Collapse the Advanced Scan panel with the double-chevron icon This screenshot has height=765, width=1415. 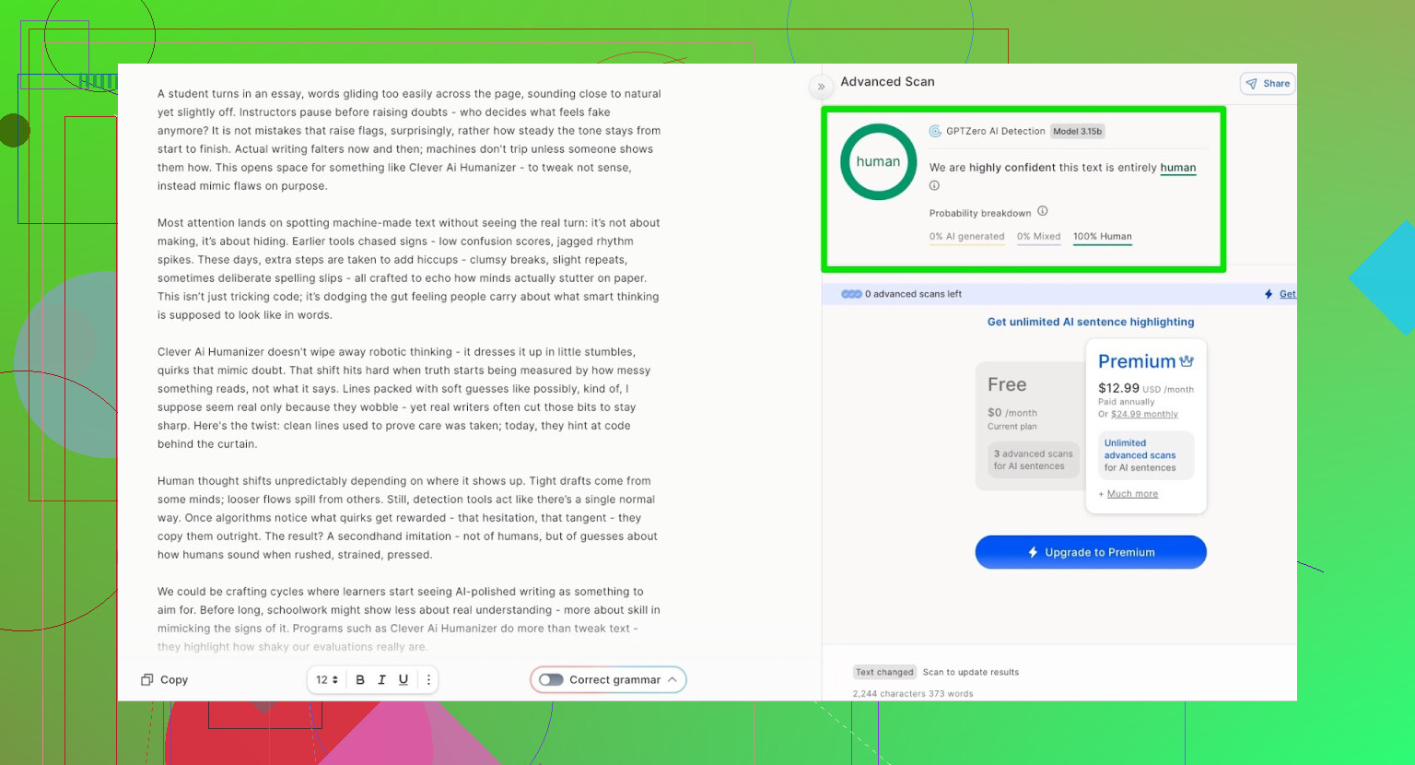(821, 87)
